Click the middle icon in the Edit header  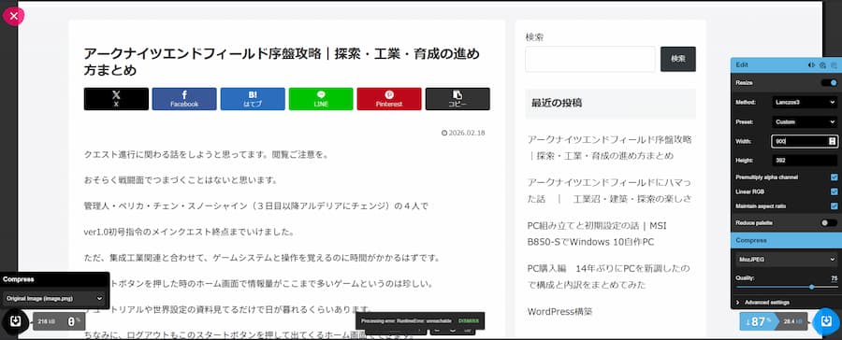pos(822,64)
